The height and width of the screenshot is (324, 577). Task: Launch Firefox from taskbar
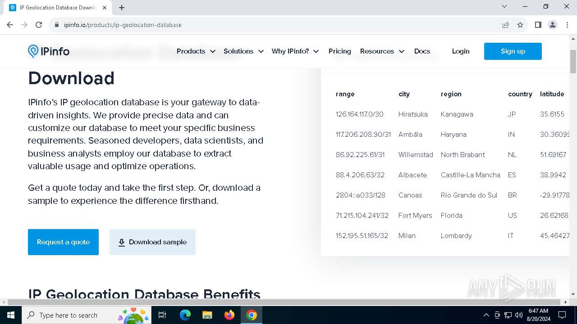point(229,315)
